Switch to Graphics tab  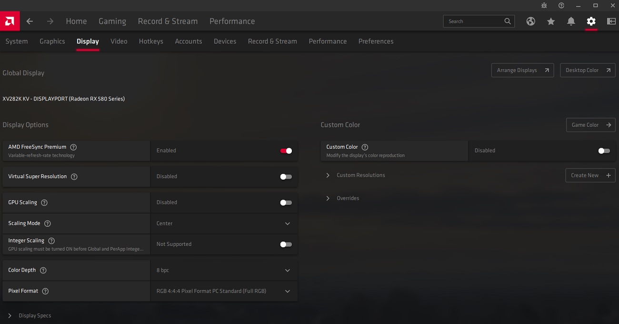pos(52,41)
